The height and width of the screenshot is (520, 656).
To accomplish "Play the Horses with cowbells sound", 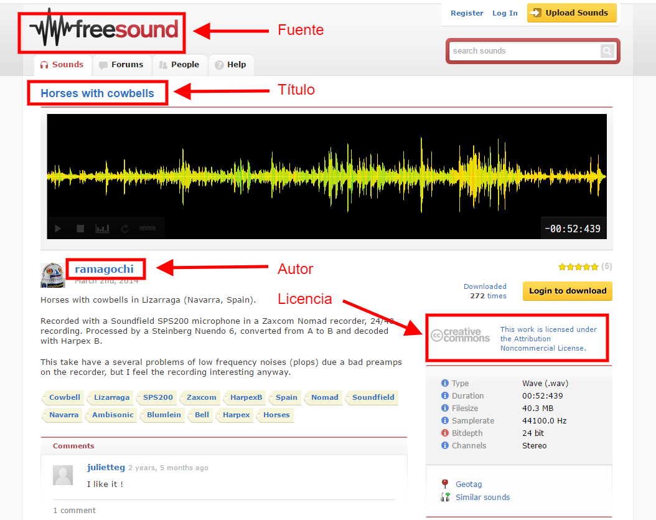I will click(58, 229).
